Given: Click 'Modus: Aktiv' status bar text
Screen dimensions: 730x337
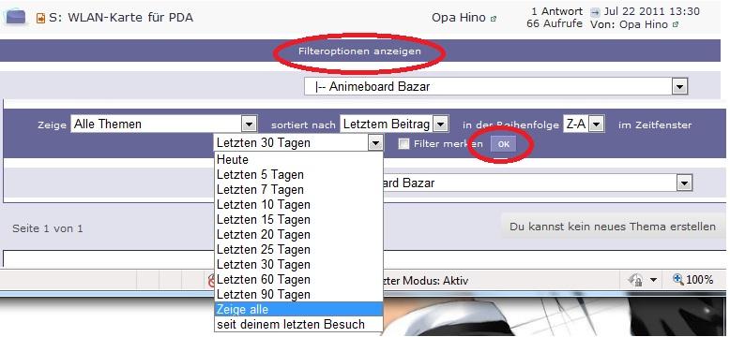Looking at the screenshot, I should point(435,281).
